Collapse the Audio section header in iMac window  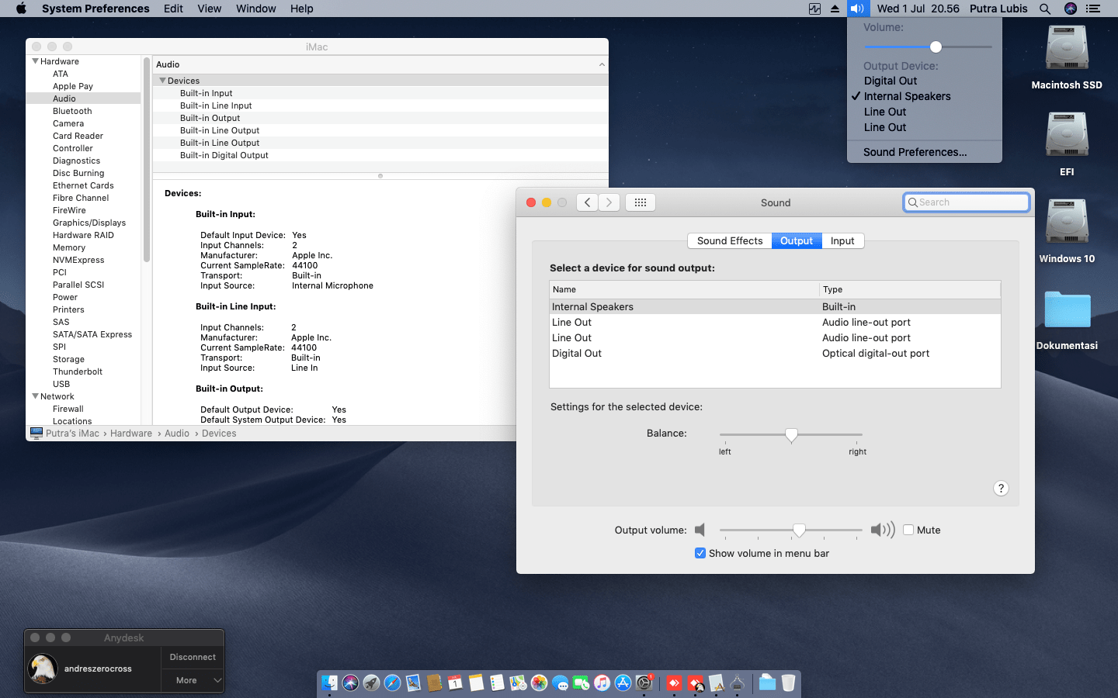(602, 64)
